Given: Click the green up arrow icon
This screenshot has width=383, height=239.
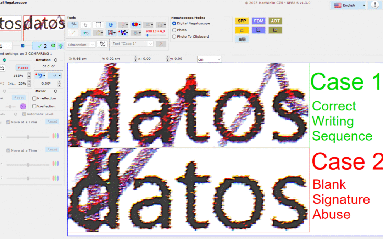Looking at the screenshot, I should click(61, 46).
